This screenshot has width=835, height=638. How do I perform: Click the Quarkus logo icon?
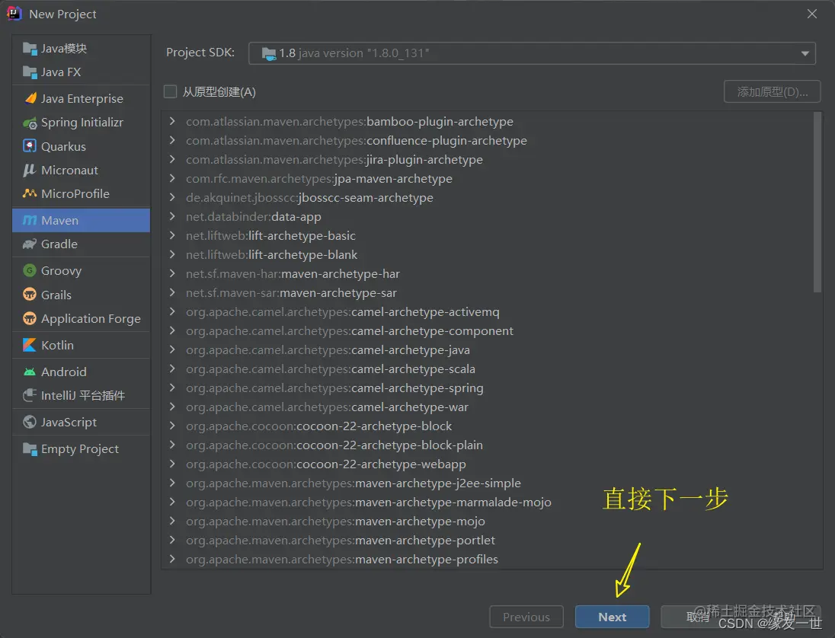click(x=30, y=146)
